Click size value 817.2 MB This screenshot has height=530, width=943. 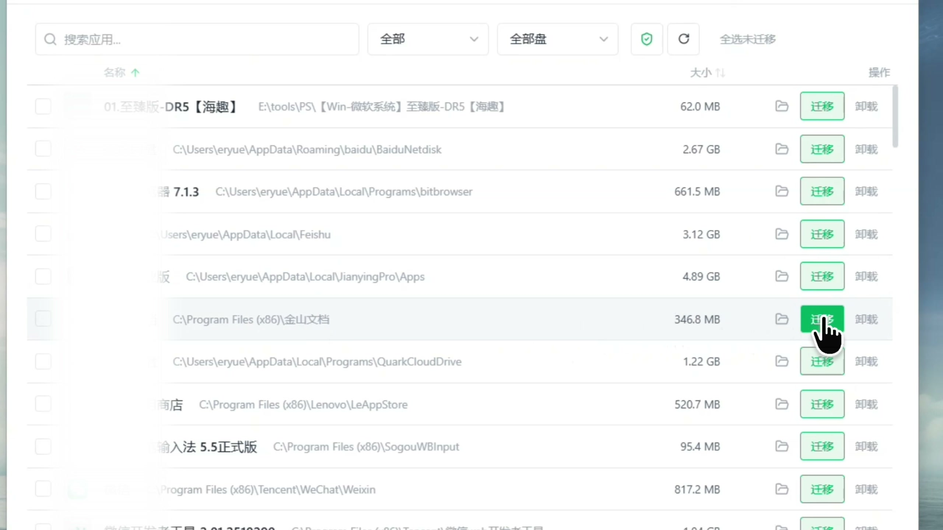tap(697, 489)
